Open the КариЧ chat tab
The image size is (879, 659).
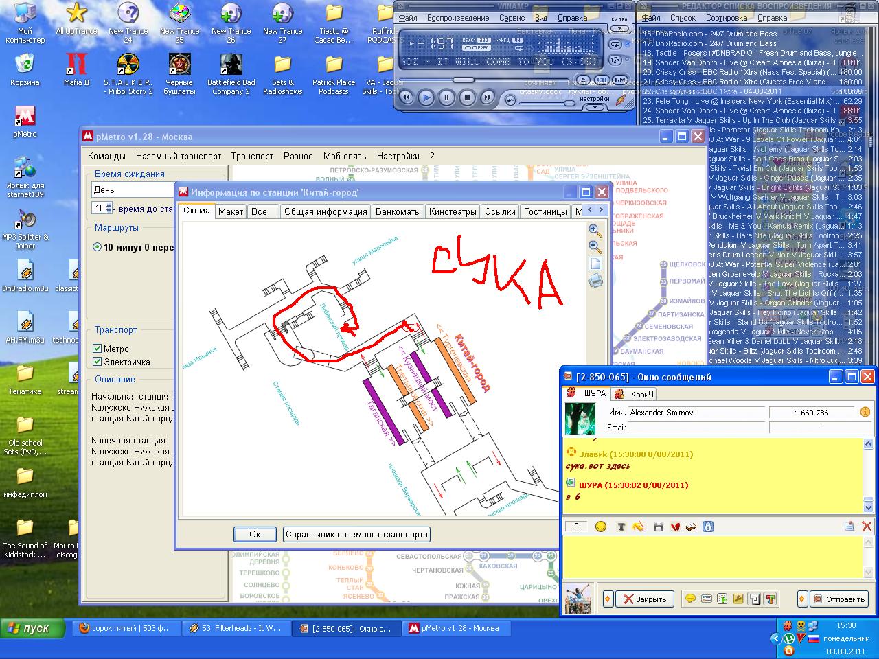click(x=635, y=393)
